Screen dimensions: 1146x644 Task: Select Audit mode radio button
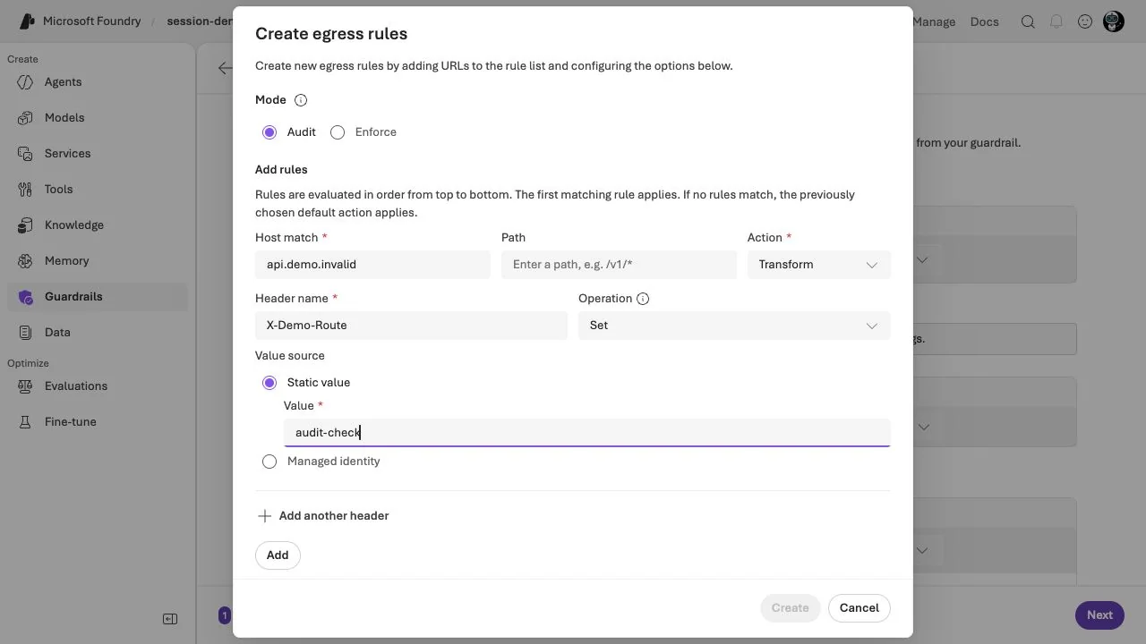coord(269,132)
